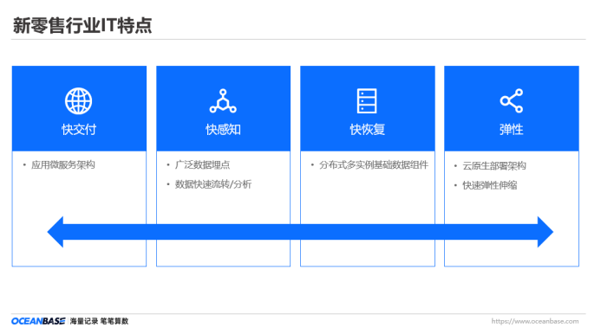This screenshot has width=601, height=334.
Task: Click the right arrowhead of the blue arrow
Action: [x=545, y=232]
